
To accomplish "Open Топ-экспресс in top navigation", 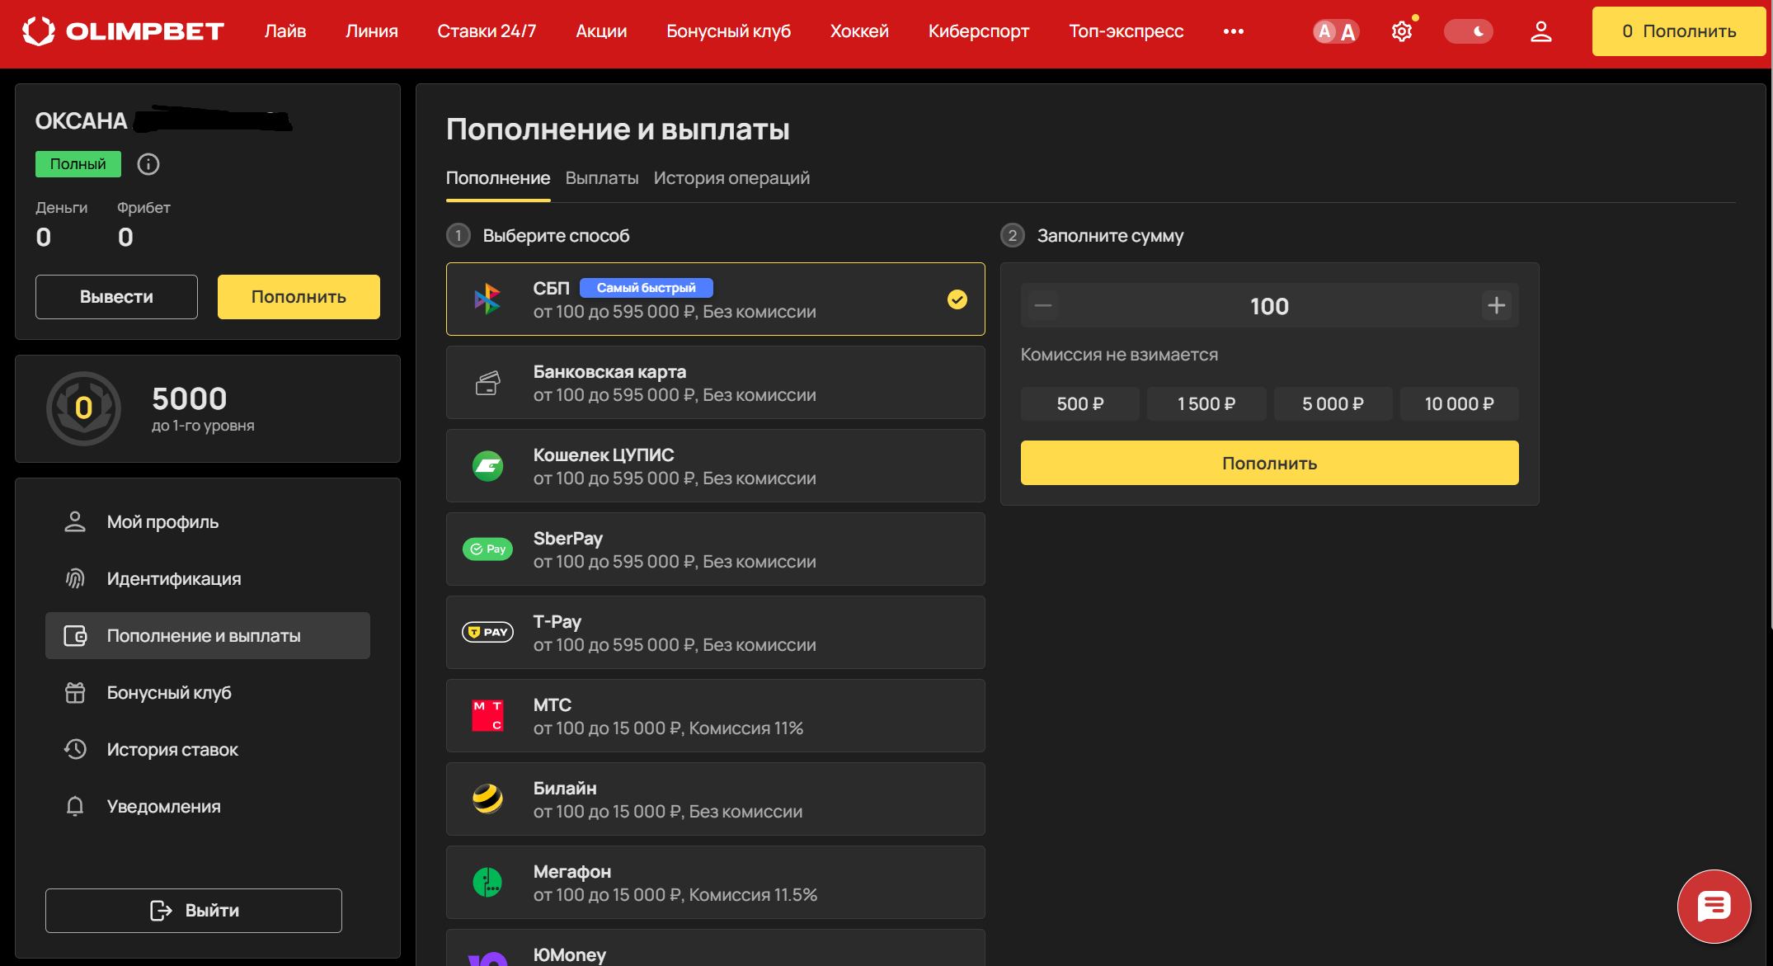I will [1126, 31].
